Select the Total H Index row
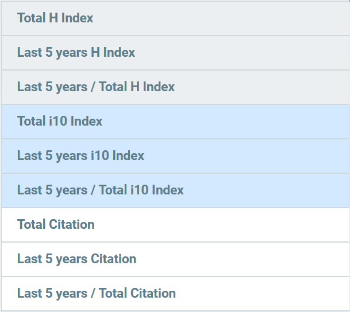This screenshot has width=350, height=312. [x=175, y=18]
